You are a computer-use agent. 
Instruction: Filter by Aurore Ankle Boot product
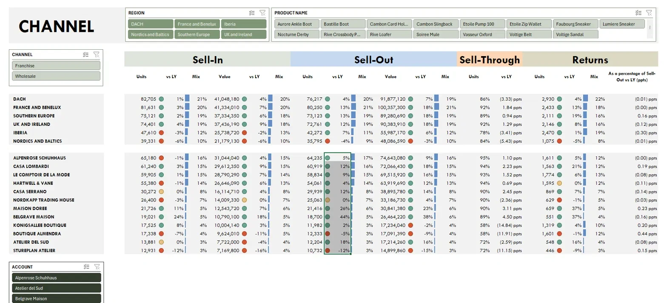point(296,24)
